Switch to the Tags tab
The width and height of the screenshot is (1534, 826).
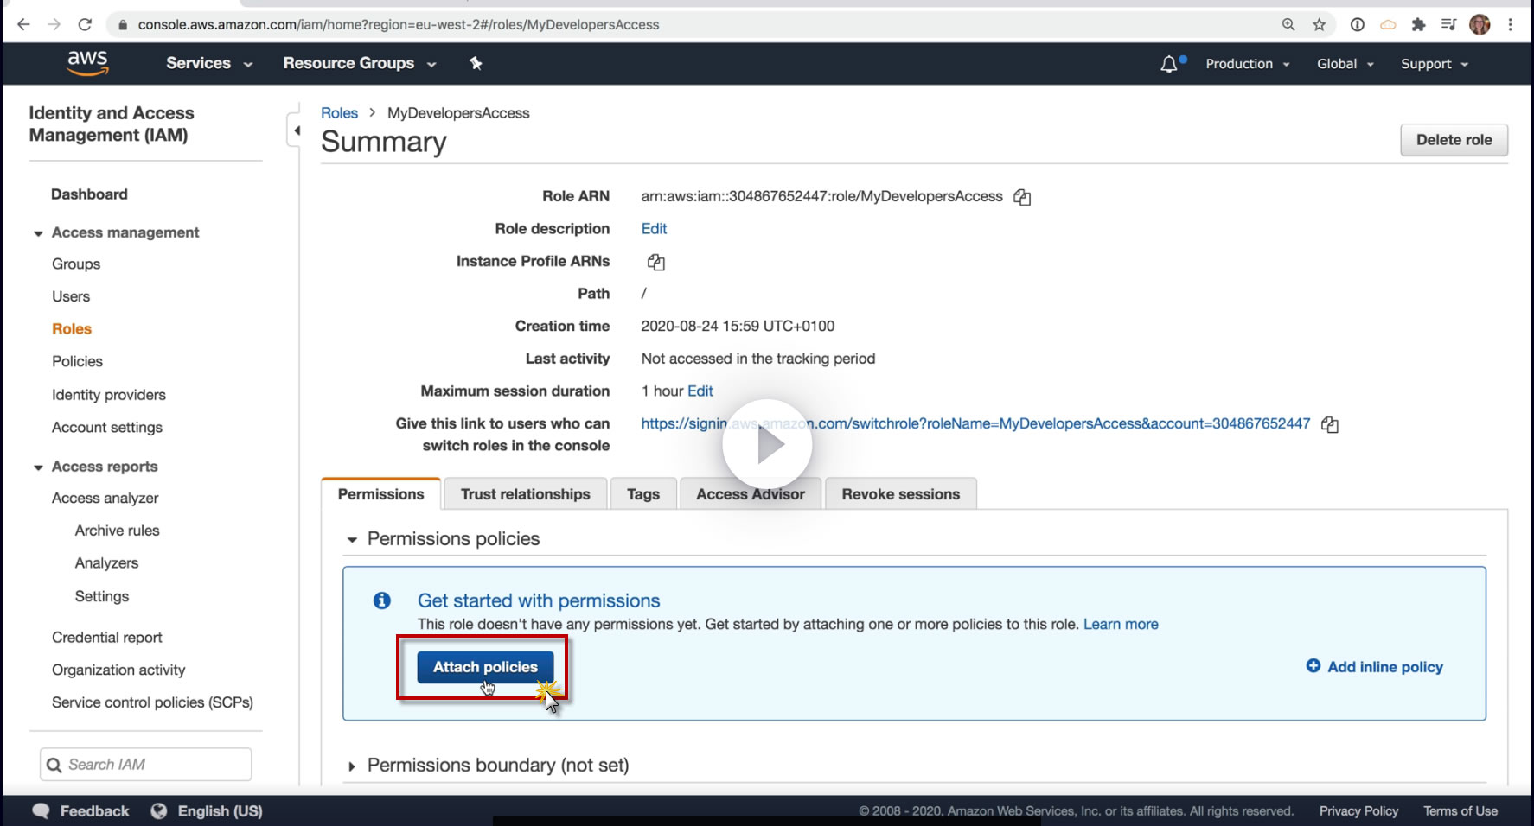(643, 493)
